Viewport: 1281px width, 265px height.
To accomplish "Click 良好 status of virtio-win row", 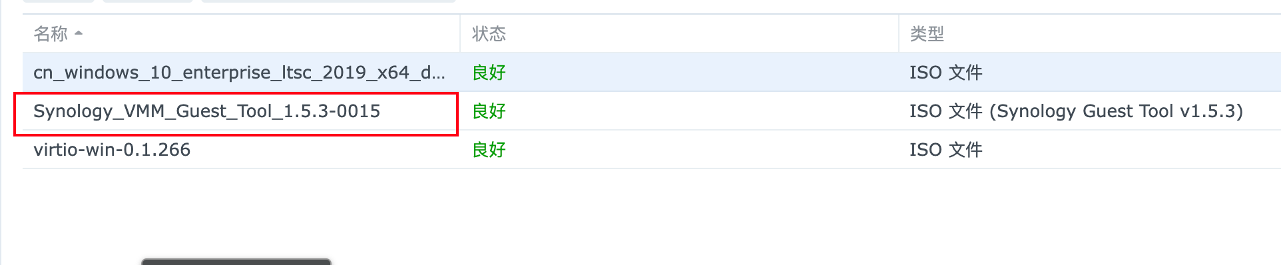I will click(x=489, y=149).
